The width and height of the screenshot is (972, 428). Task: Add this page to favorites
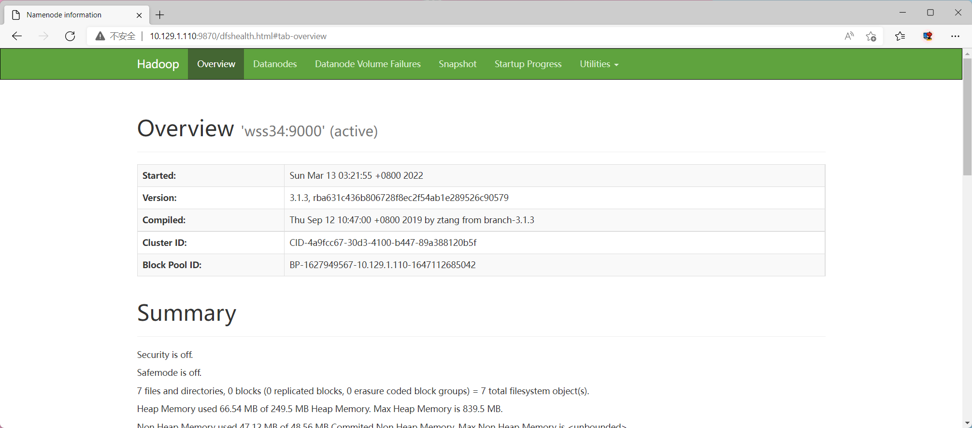[871, 36]
